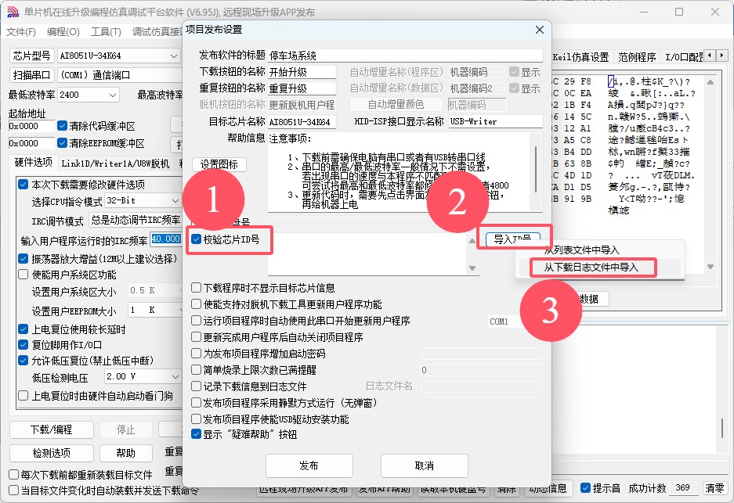Maximize the main application window

tap(678, 12)
